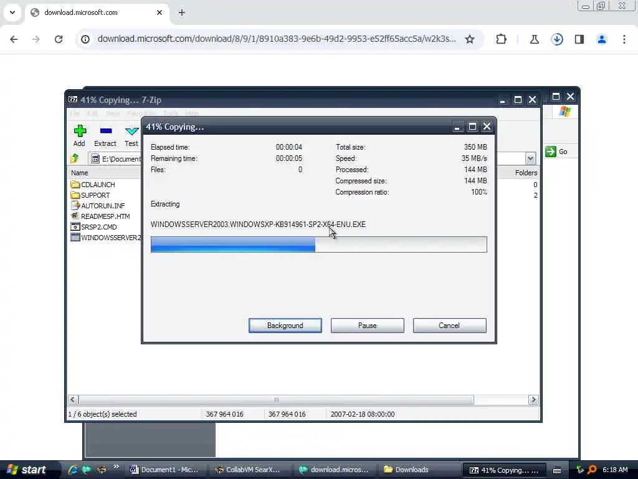Bookmark this page with the star icon
This screenshot has width=638, height=479.
(470, 39)
